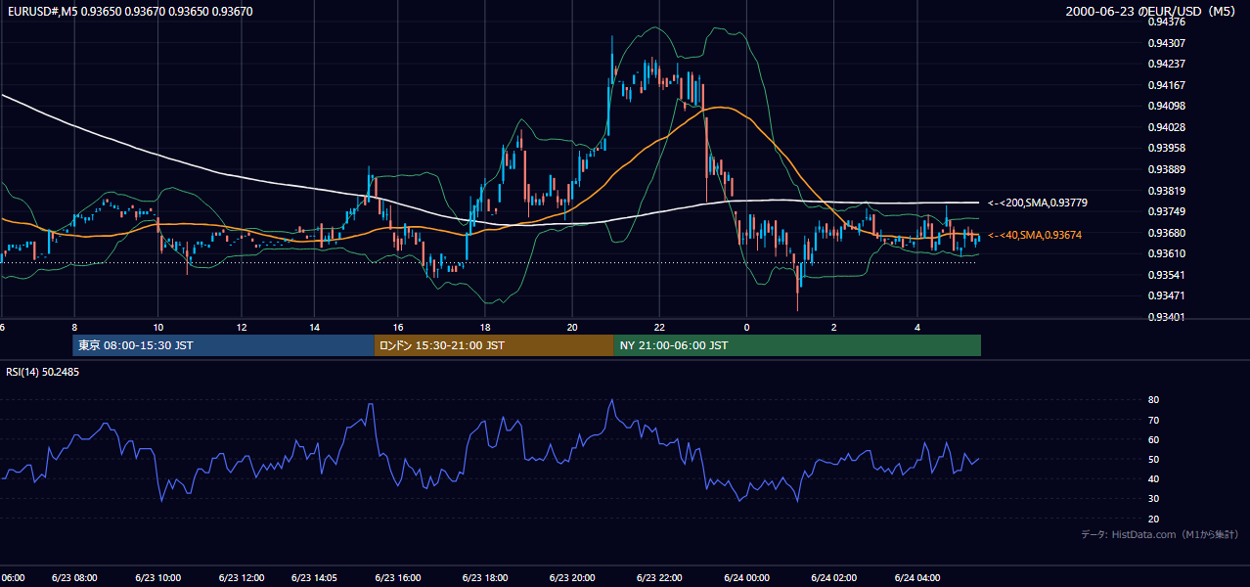Click price axis label 0.93471
Viewport: 1250px width, 587px height.
click(1166, 295)
